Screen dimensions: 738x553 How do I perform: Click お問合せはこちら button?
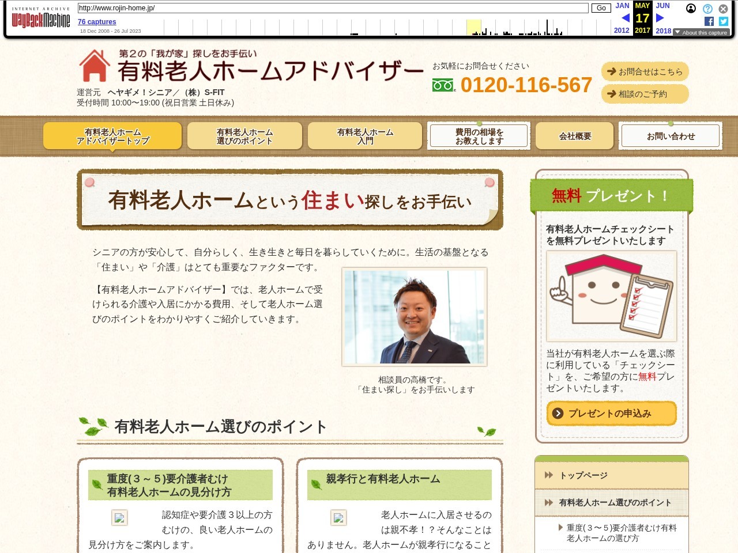(645, 72)
